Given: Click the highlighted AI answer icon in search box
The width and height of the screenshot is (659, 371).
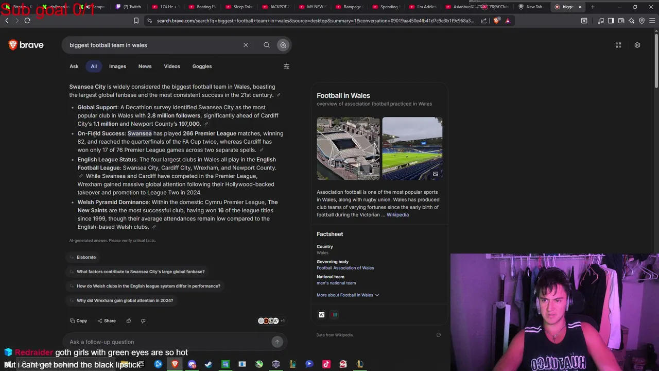Looking at the screenshot, I should 283,45.
